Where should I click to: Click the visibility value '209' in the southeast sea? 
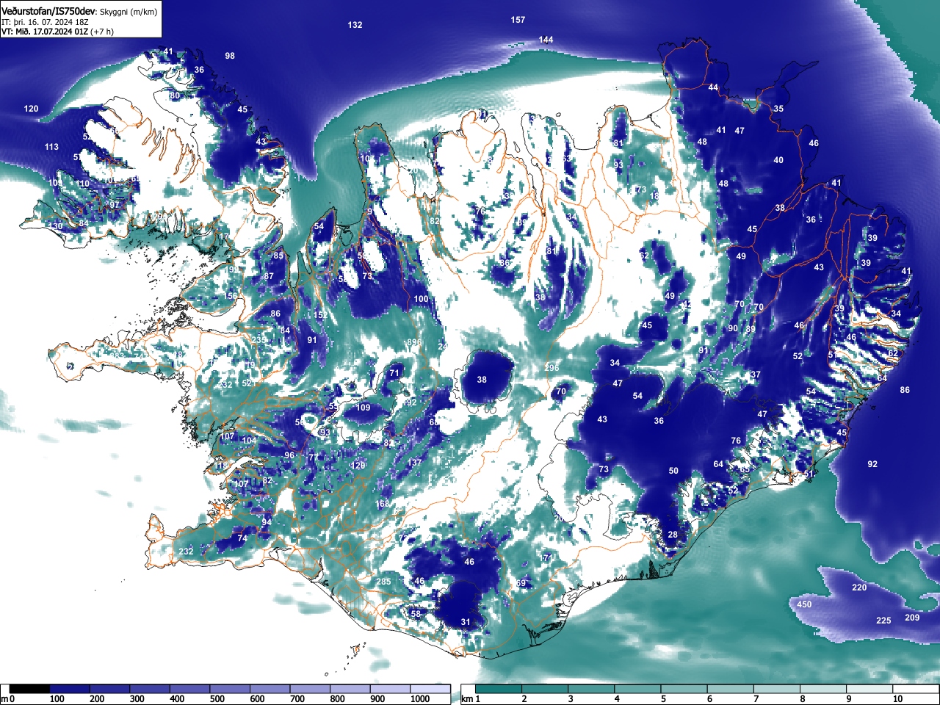(912, 618)
